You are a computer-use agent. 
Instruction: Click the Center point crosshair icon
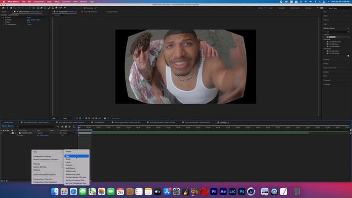point(29,20)
